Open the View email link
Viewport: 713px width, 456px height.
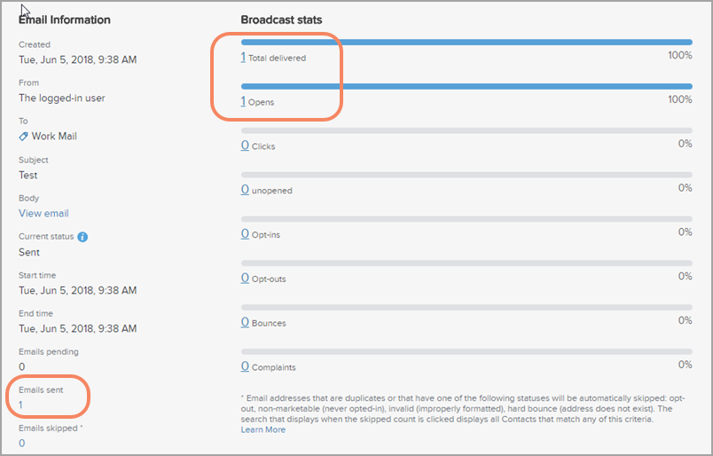click(43, 213)
